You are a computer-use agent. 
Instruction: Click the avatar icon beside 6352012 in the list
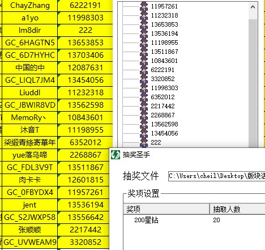click(144, 97)
